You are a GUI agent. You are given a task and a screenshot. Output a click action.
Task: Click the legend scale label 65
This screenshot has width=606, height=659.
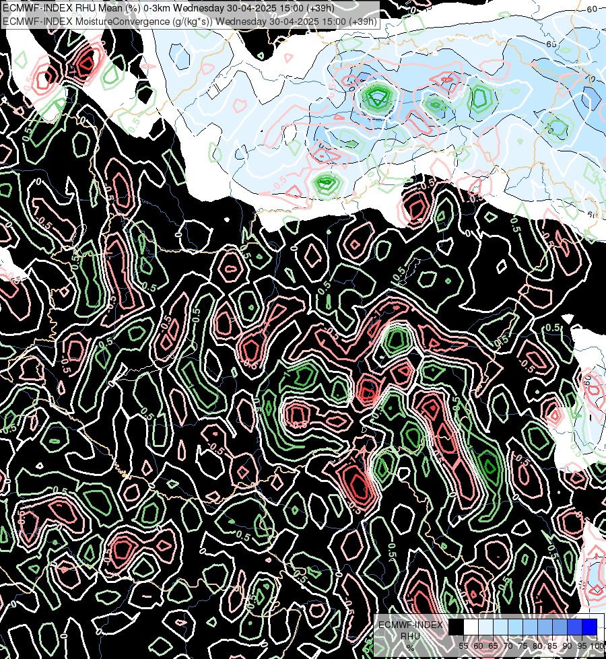click(493, 646)
